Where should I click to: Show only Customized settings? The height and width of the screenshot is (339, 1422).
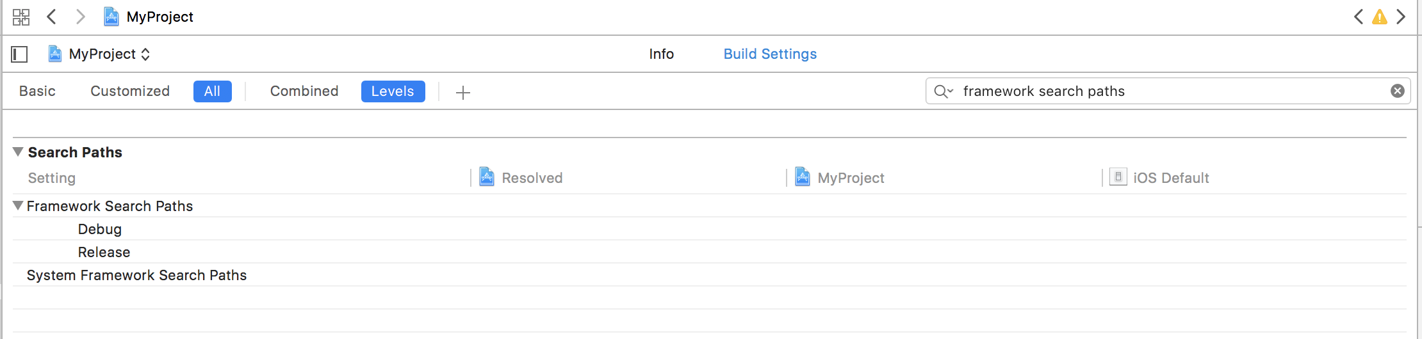[130, 91]
